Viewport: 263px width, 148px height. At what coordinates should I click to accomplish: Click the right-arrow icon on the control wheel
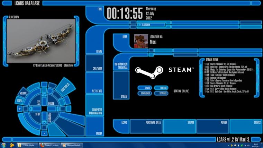[58, 109]
